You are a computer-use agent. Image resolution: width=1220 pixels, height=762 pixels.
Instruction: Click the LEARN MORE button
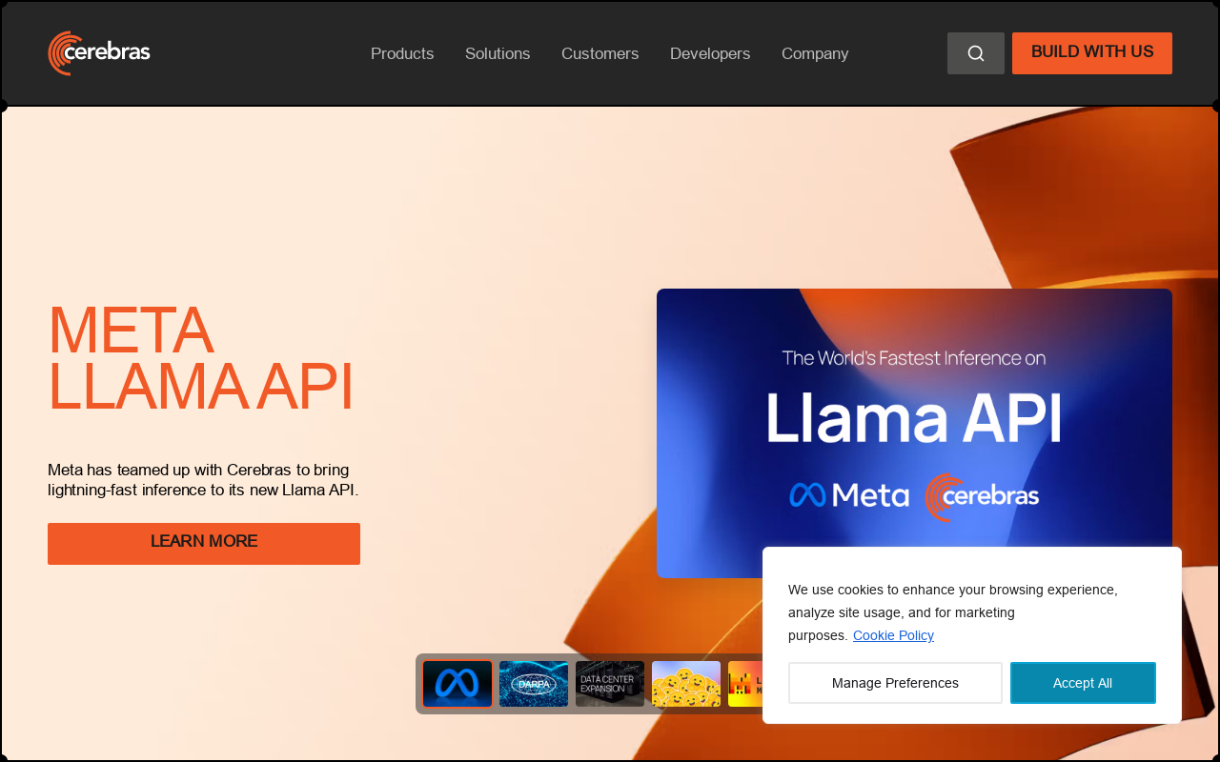click(x=204, y=544)
